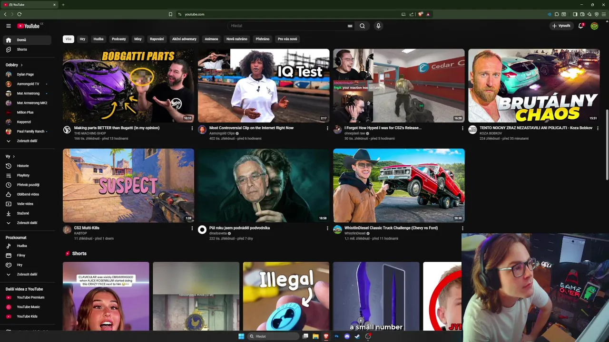Viewport: 609px width, 342px height.
Task: Open Photoshop from taskbar
Action: click(336, 336)
